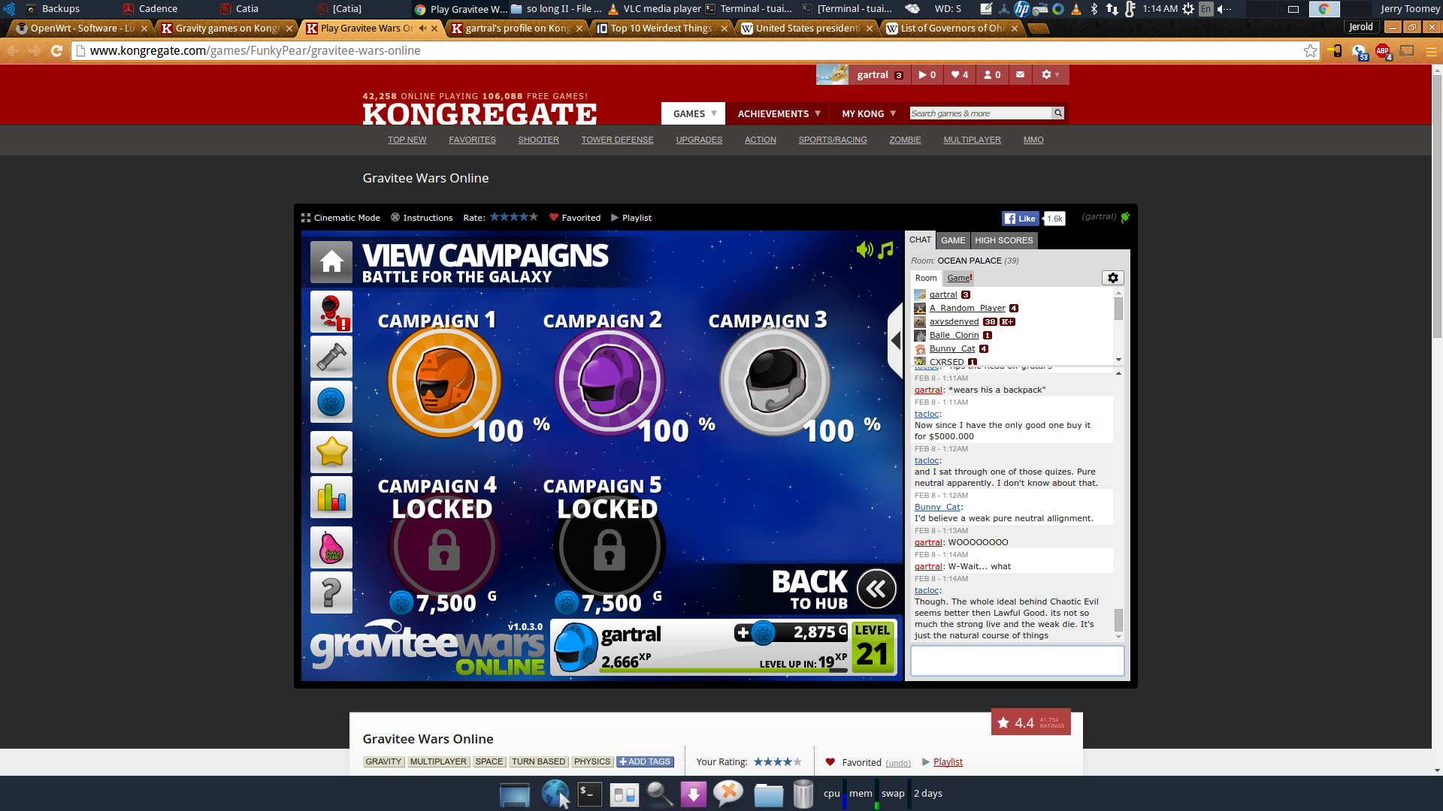Viewport: 1443px width, 811px height.
Task: Open MY KONG dropdown menu
Action: click(x=868, y=113)
